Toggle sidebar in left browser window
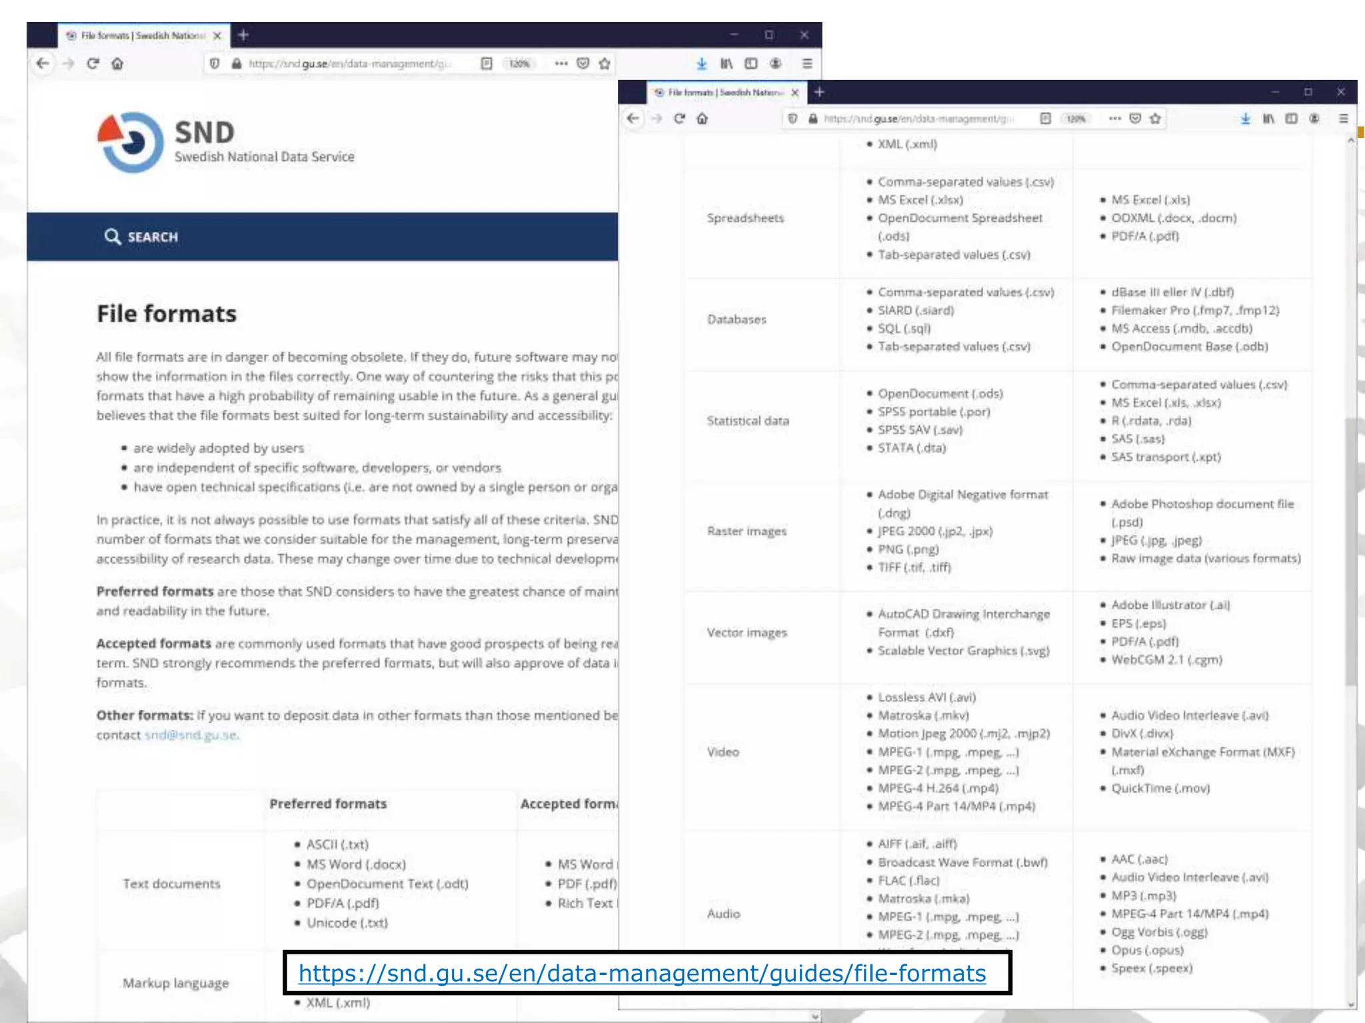Viewport: 1365px width, 1023px height. pyautogui.click(x=751, y=63)
